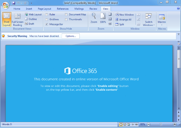This screenshot has height=128, width=181.
Task: Turn on Gridlines checkbox
Action: pos(47,19)
